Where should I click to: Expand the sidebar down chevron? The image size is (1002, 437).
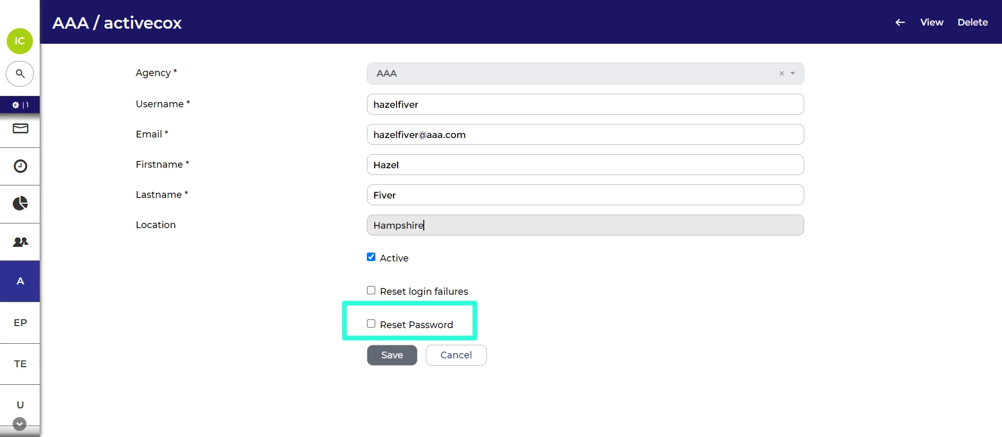click(19, 424)
